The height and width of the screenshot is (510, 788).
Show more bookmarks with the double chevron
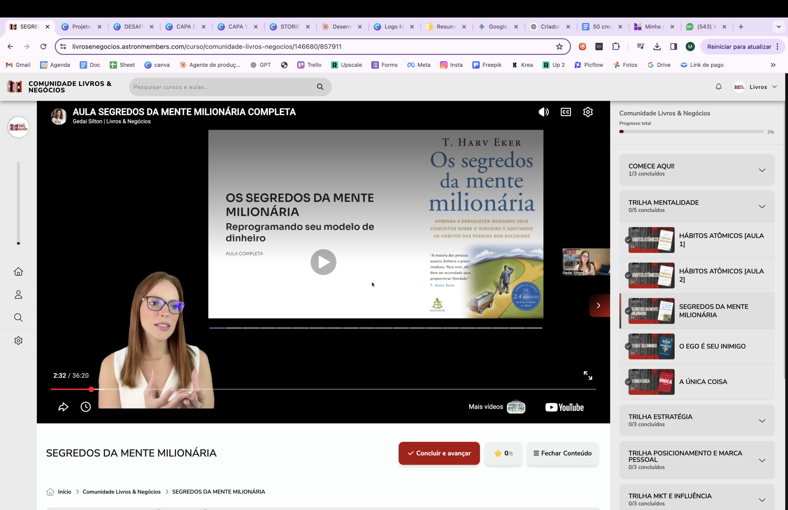tap(773, 65)
